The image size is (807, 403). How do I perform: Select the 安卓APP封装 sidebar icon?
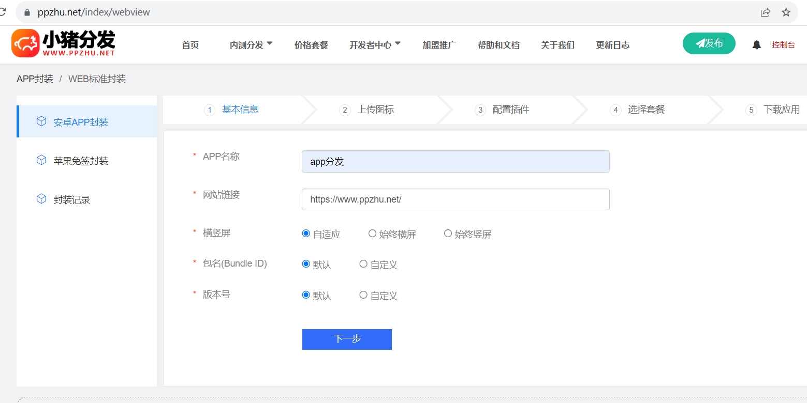click(41, 121)
